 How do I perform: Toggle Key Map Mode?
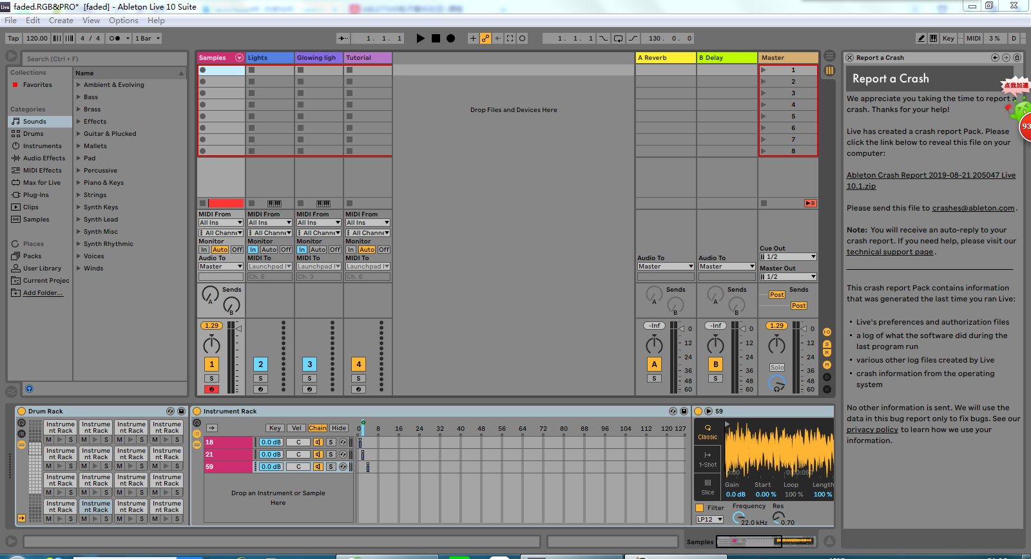click(x=949, y=39)
